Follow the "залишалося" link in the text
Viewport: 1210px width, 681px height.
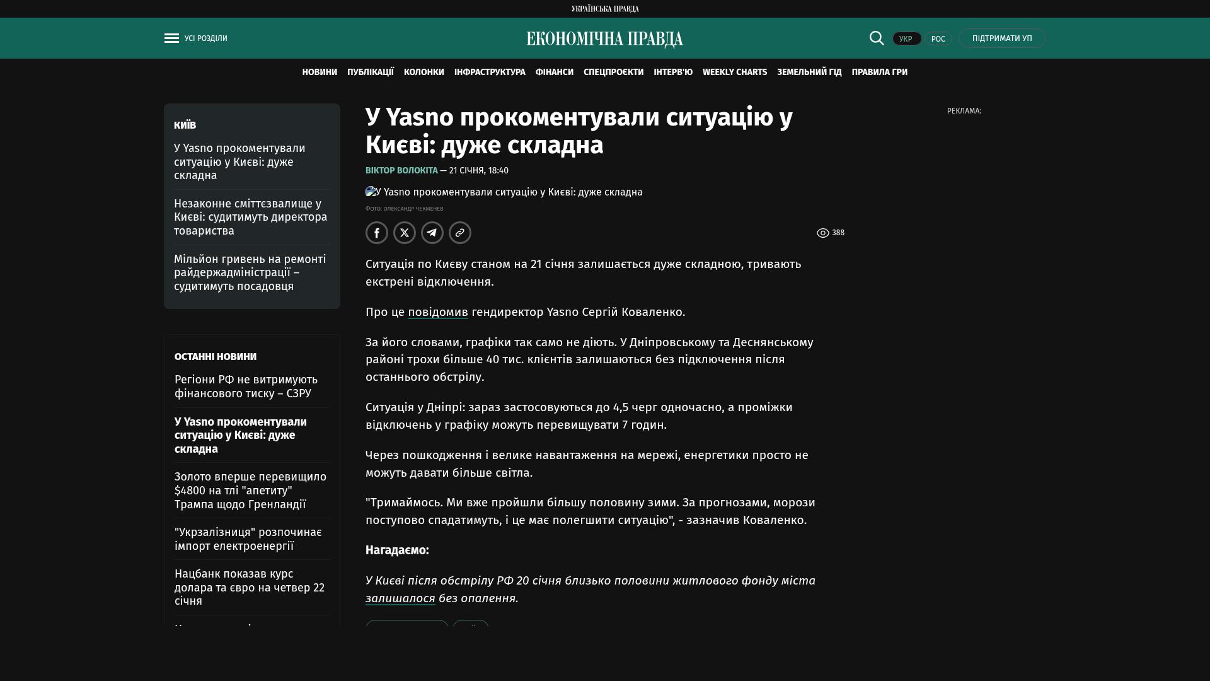point(400,598)
